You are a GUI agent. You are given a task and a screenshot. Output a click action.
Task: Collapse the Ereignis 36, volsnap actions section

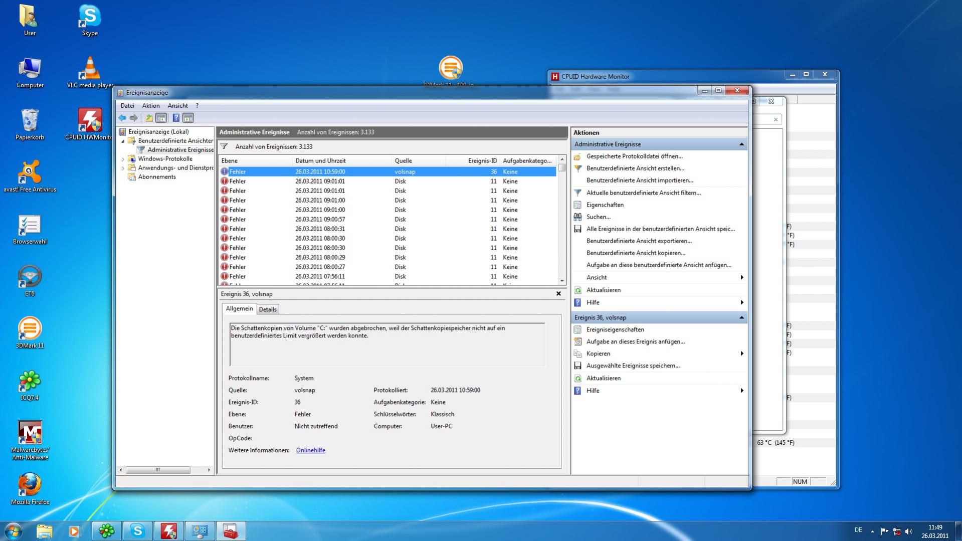741,317
